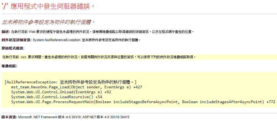Click the '堆疊追蹤:' stack trace label
The width and height of the screenshot is (277, 121).
pyautogui.click(x=9, y=66)
